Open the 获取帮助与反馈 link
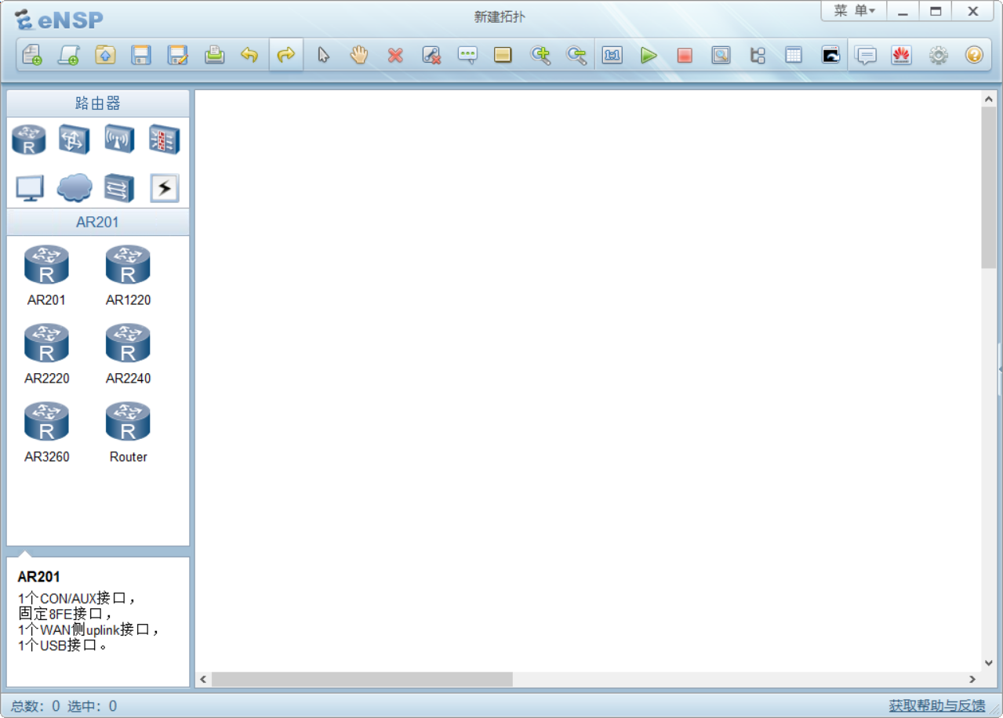This screenshot has height=718, width=1003. tap(937, 705)
